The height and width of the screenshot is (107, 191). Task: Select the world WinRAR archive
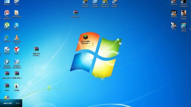point(7,87)
